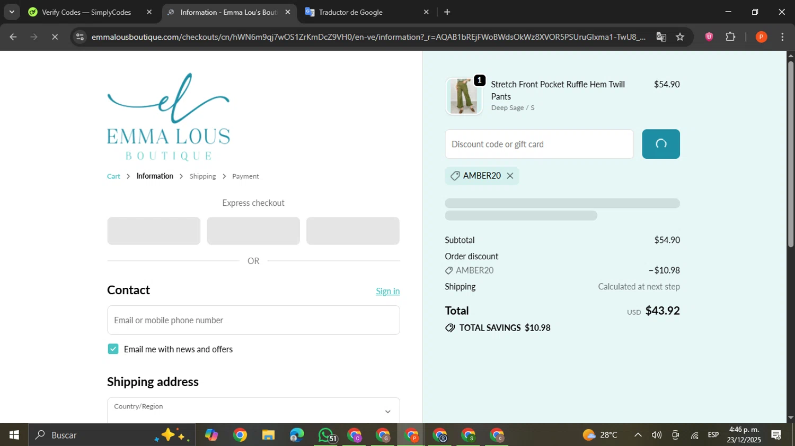Focus the Discount code or gift card field
This screenshot has width=795, height=446.
point(539,144)
